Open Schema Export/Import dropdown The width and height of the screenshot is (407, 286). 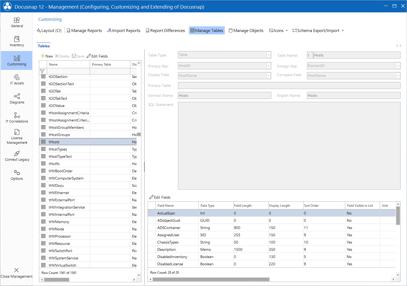tap(318, 31)
